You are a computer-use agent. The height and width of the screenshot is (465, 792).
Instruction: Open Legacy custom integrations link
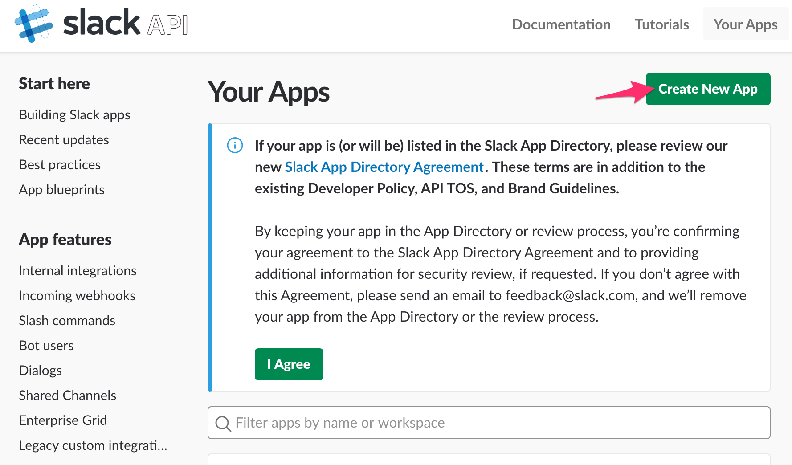(93, 445)
